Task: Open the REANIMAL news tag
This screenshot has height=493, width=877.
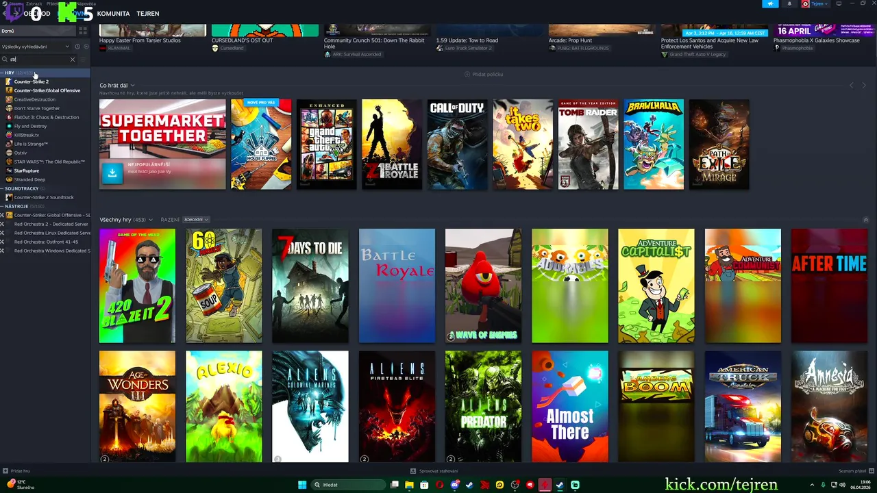Action: point(115,48)
